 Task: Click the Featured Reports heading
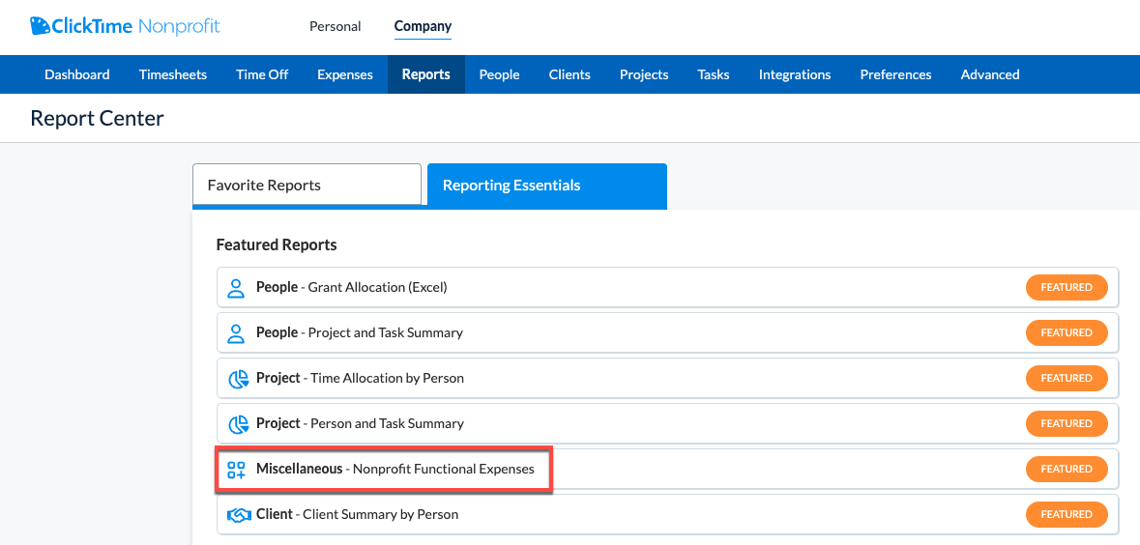[277, 244]
